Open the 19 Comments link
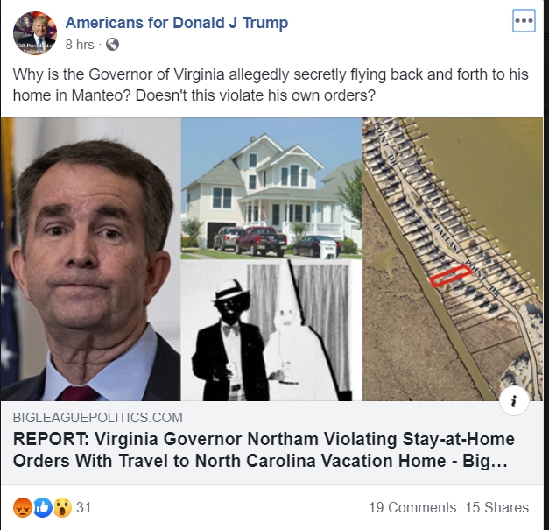549x530 pixels. click(x=412, y=507)
